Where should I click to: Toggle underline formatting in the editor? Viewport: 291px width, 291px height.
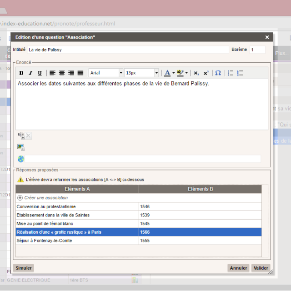(40, 73)
